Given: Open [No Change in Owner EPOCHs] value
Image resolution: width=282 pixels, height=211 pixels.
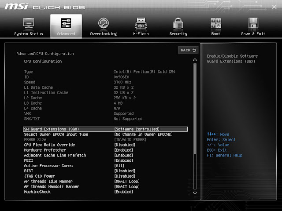Looking at the screenshot, I should 143,135.
